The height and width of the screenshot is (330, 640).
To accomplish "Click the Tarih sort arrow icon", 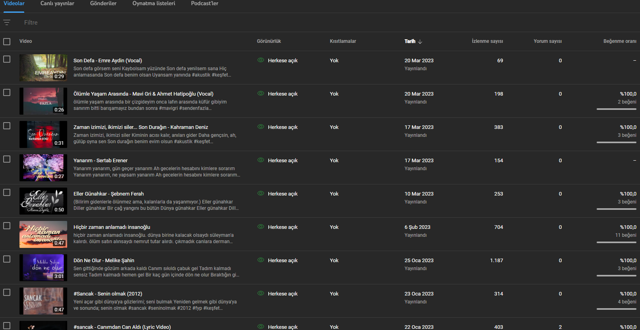I will pos(420,42).
